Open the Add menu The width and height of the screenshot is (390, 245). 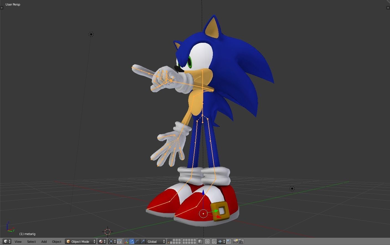click(x=44, y=242)
